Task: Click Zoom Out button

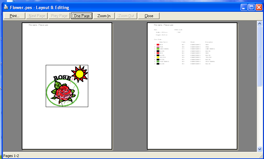Action: pos(126,16)
